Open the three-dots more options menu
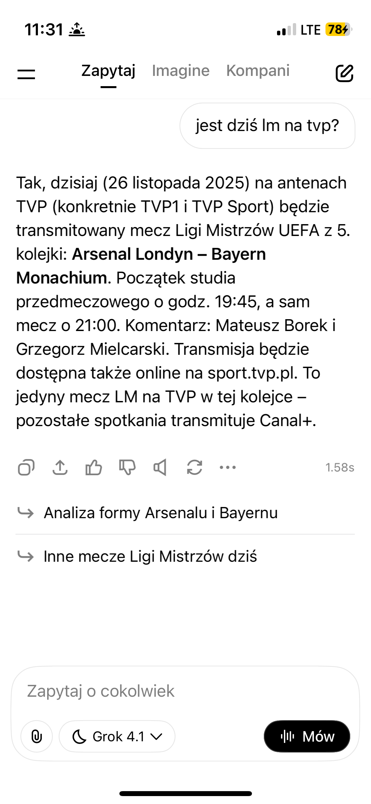This screenshot has width=371, height=804. [228, 467]
